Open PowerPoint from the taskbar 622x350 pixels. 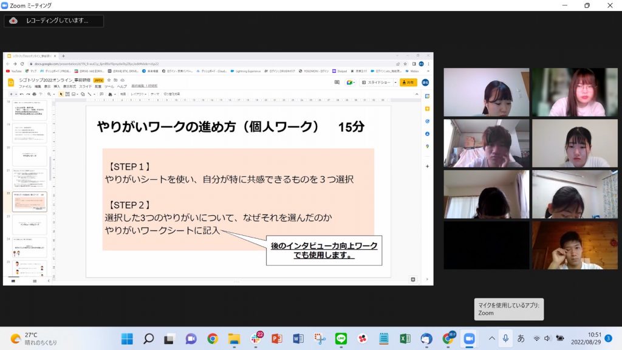(x=277, y=338)
